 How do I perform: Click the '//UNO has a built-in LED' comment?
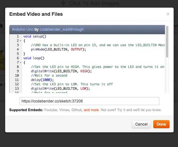coord(98,45)
